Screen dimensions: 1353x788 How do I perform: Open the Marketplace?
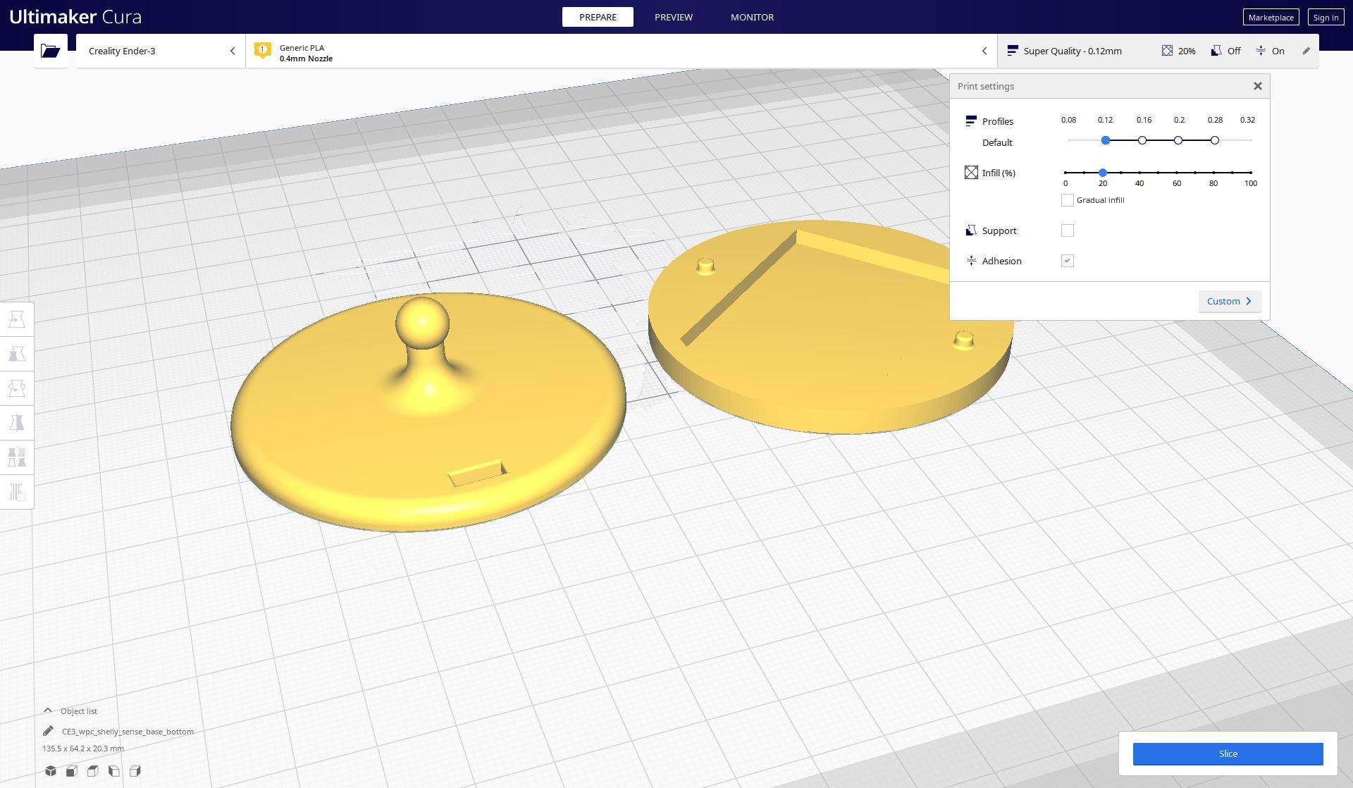pos(1271,18)
